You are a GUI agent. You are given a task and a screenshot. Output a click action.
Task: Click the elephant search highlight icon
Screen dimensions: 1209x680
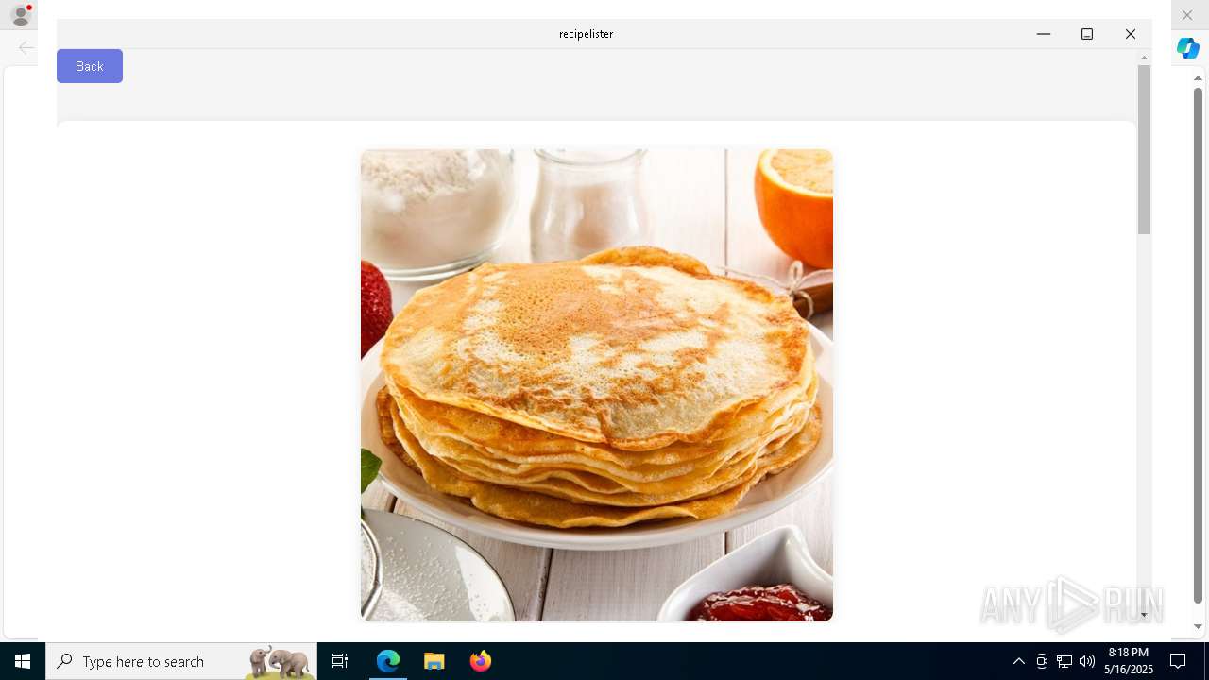coord(280,662)
